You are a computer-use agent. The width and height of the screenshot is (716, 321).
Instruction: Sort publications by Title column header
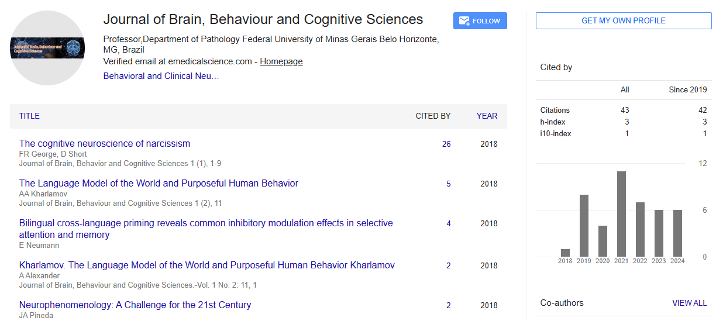[29, 116]
